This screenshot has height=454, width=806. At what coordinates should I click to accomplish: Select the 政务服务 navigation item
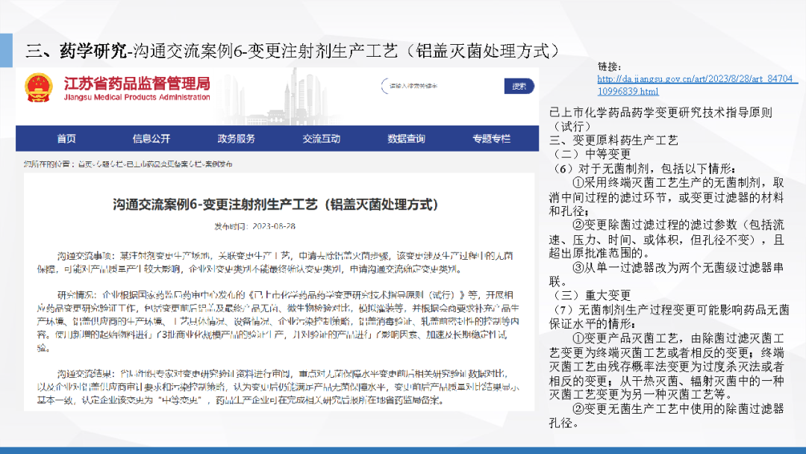tap(237, 139)
